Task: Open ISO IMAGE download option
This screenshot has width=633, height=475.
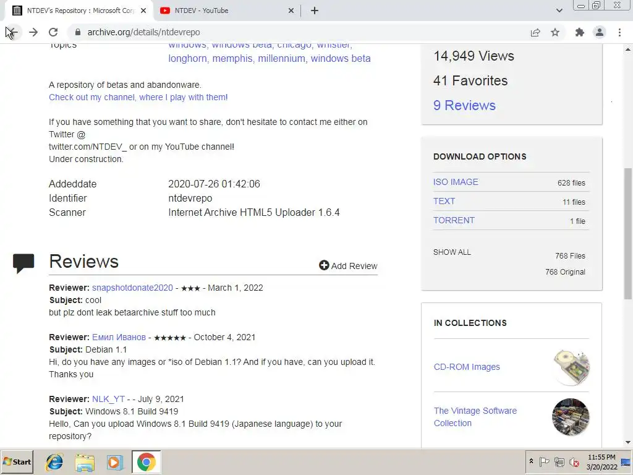Action: pyautogui.click(x=456, y=182)
